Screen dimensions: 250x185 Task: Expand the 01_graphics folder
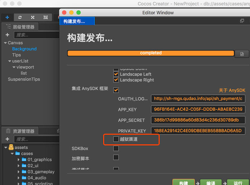point(19,160)
